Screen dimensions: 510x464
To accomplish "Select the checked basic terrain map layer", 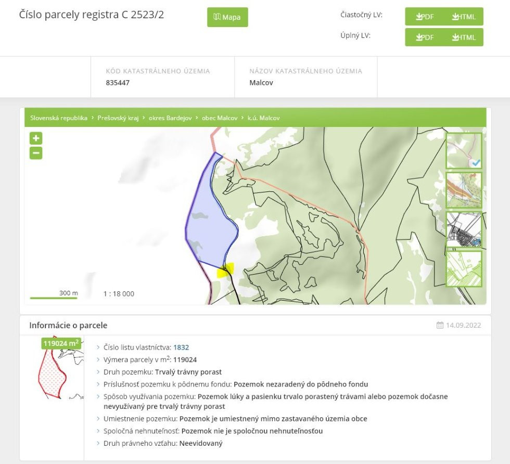I will coord(464,151).
